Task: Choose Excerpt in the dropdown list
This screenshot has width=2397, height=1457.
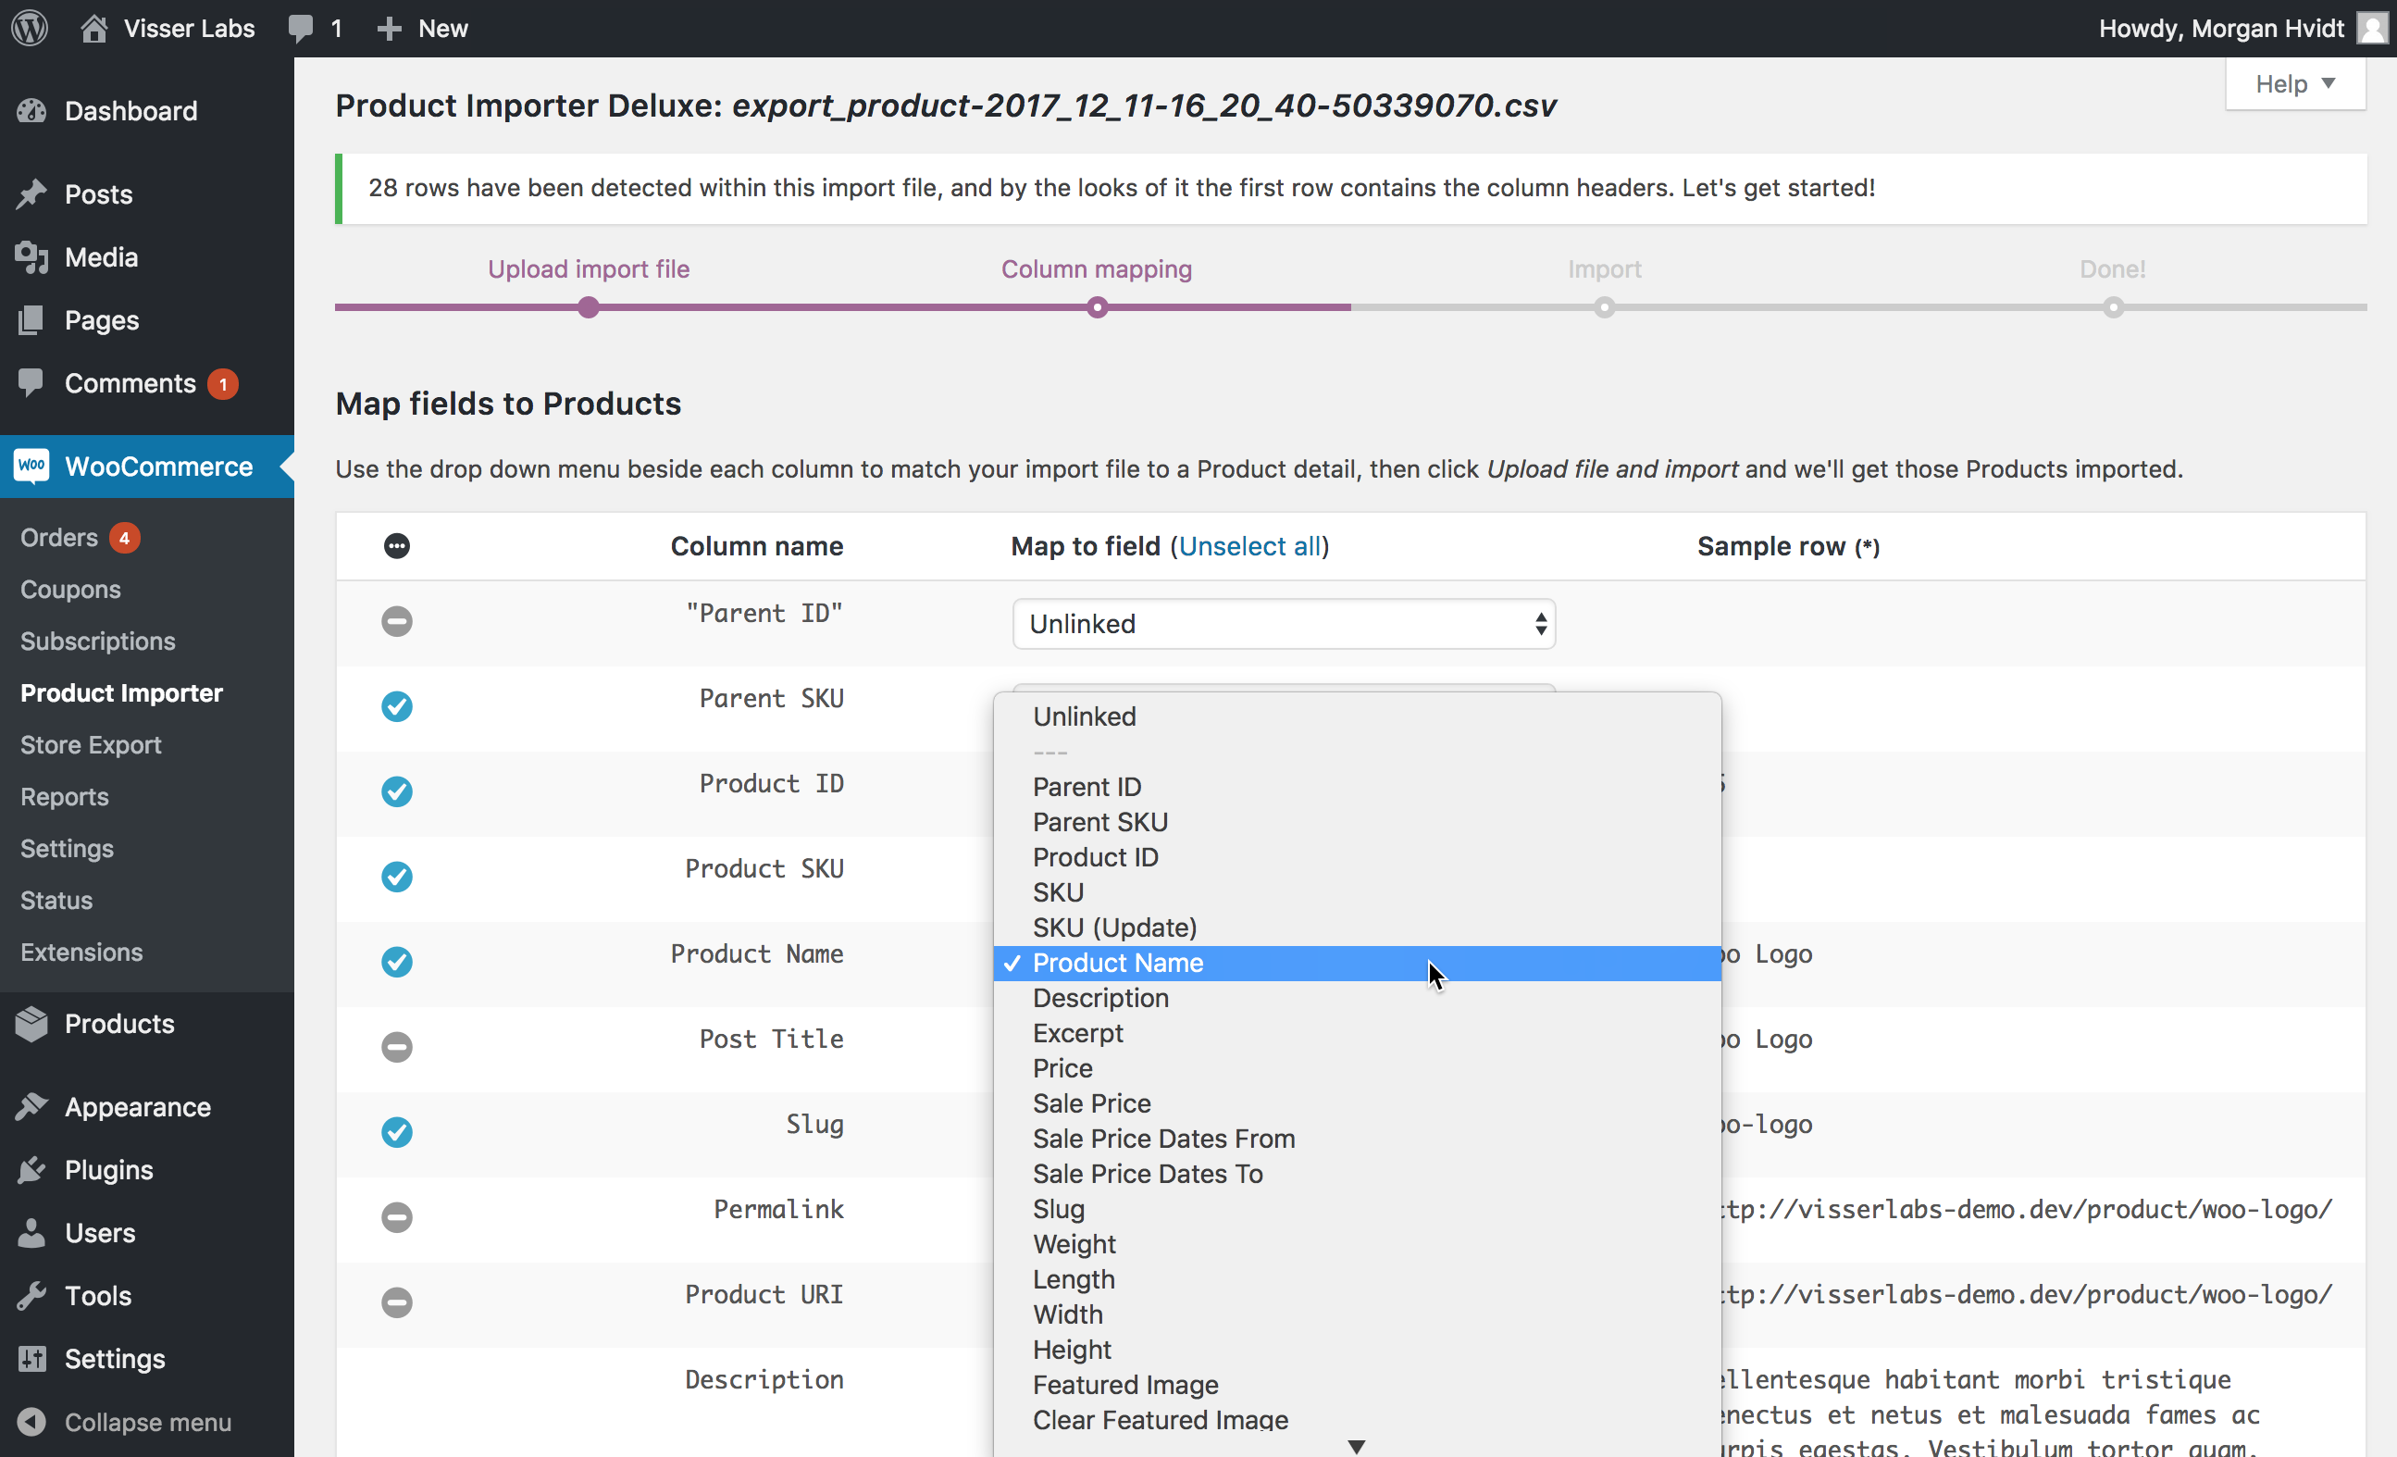Action: [x=1357, y=1033]
